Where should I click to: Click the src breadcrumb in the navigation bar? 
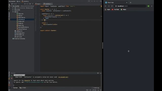coord(18,1)
